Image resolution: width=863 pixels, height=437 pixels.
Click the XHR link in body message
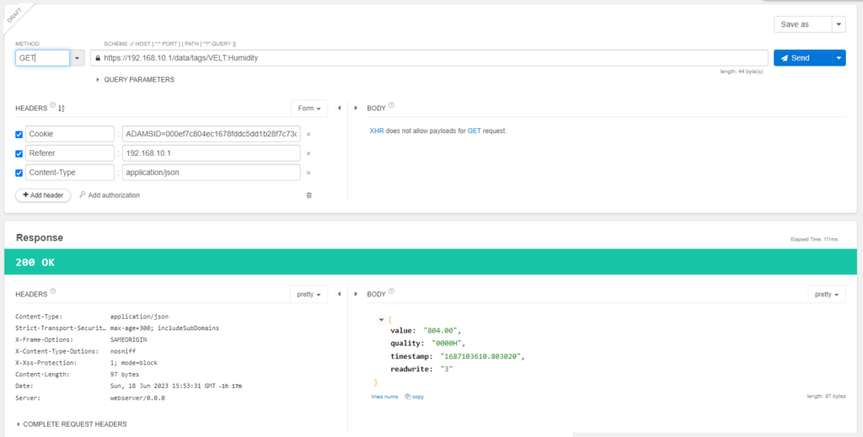point(377,131)
